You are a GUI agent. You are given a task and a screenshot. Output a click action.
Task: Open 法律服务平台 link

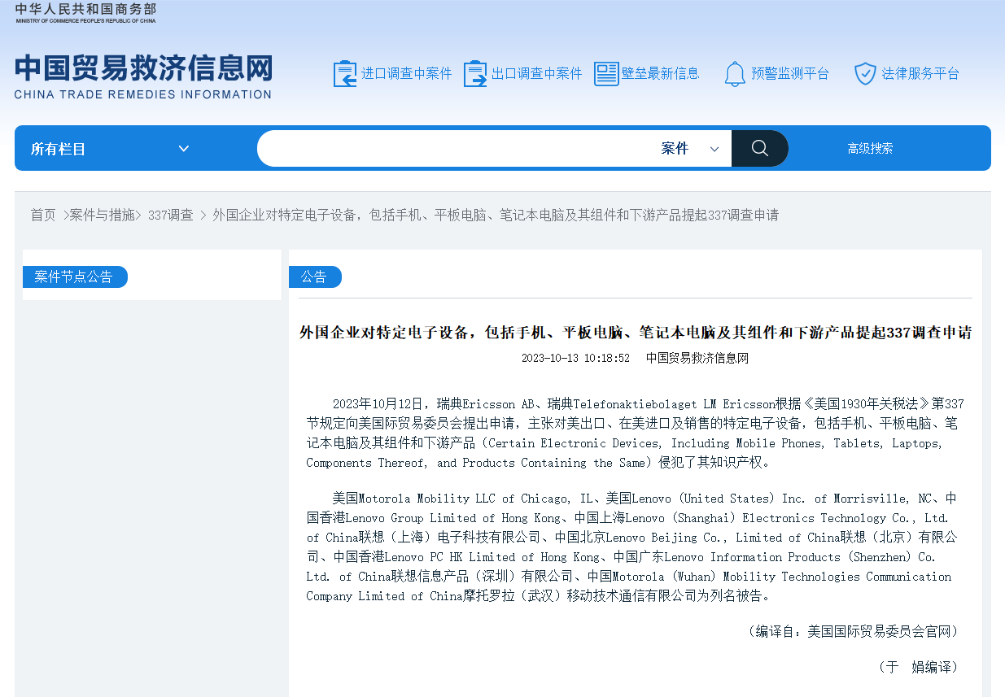pos(920,74)
